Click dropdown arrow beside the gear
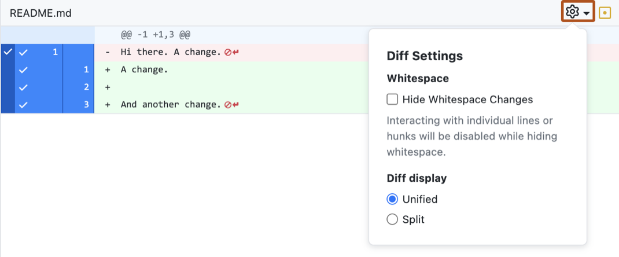 pyautogui.click(x=587, y=13)
